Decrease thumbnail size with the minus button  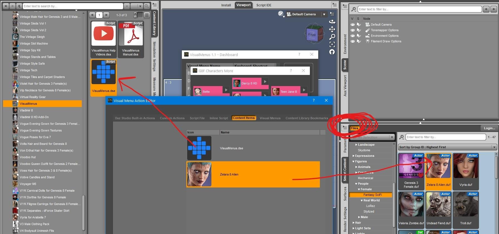(135, 17)
